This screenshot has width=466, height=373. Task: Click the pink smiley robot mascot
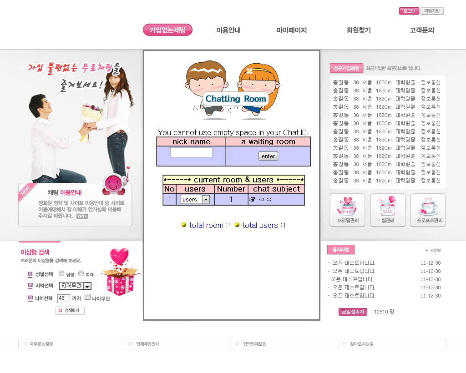(x=114, y=183)
